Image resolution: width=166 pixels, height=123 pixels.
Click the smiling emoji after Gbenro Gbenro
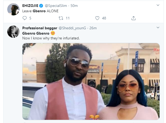[53, 33]
